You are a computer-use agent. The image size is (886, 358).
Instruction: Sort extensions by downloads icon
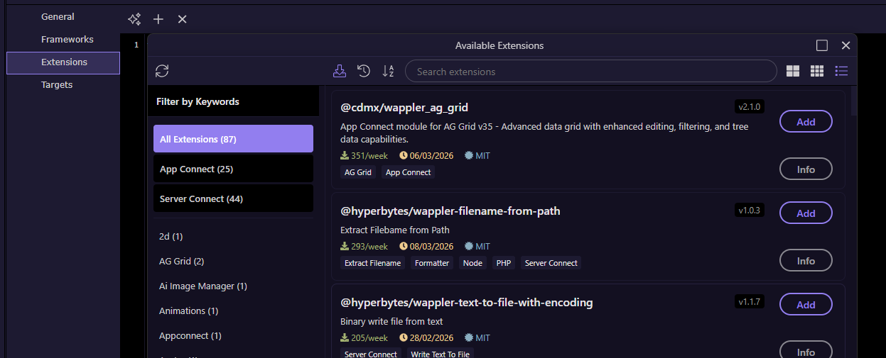pos(340,71)
